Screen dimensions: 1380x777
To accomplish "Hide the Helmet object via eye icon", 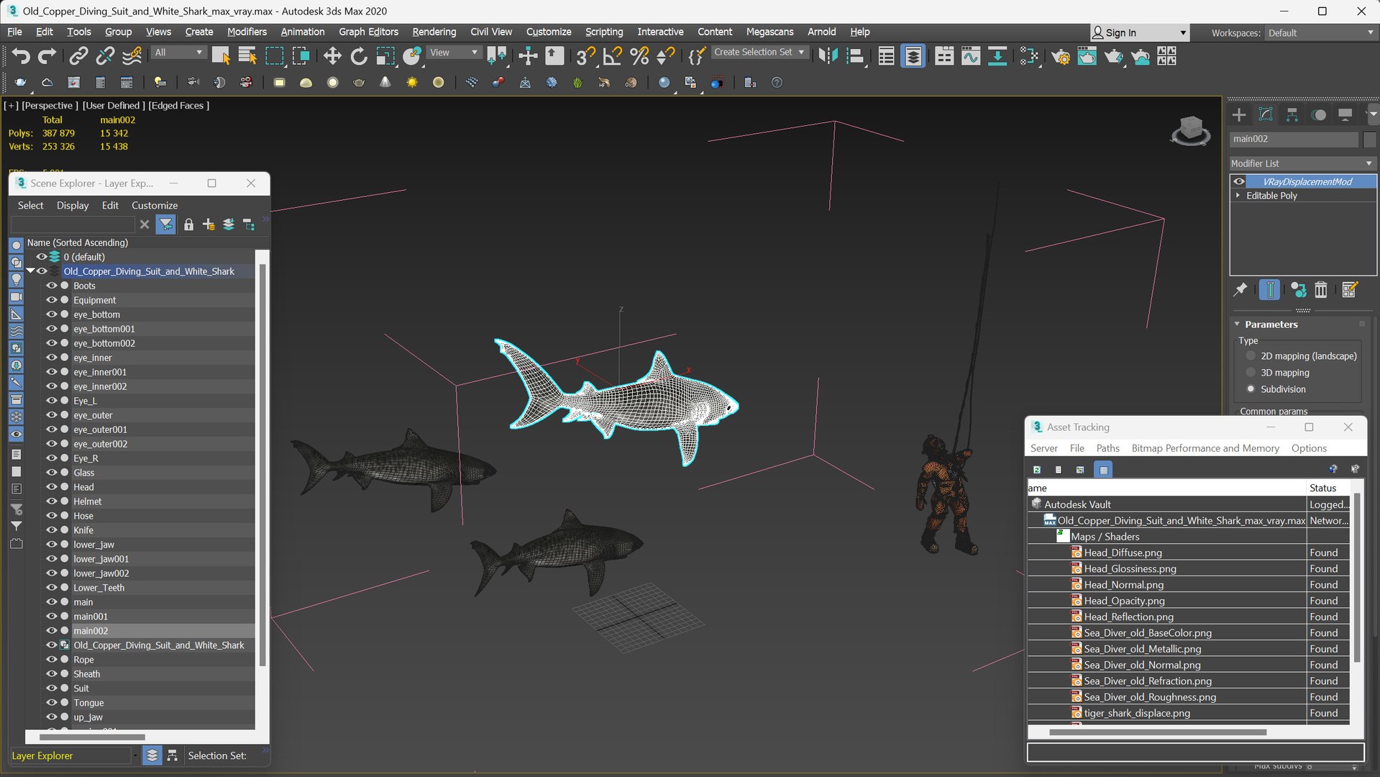I will (x=52, y=501).
